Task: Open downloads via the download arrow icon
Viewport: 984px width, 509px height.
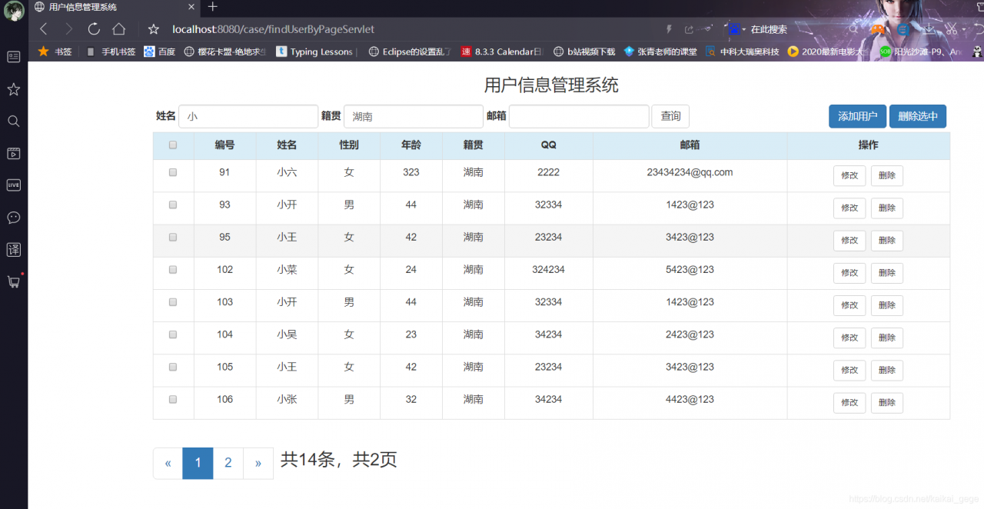Action: (x=929, y=29)
